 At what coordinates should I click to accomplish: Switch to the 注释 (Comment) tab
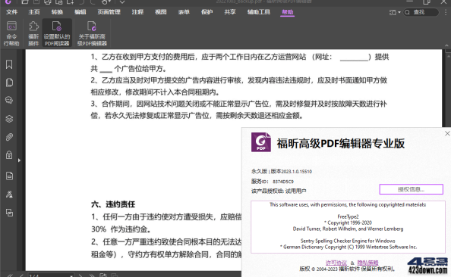(137, 12)
